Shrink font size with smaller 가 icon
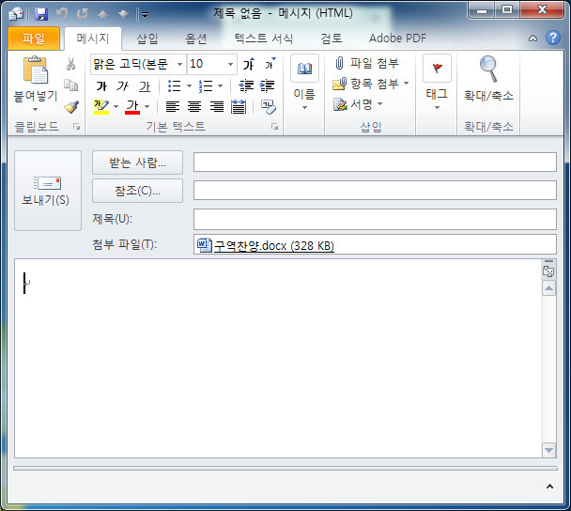 tap(270, 65)
